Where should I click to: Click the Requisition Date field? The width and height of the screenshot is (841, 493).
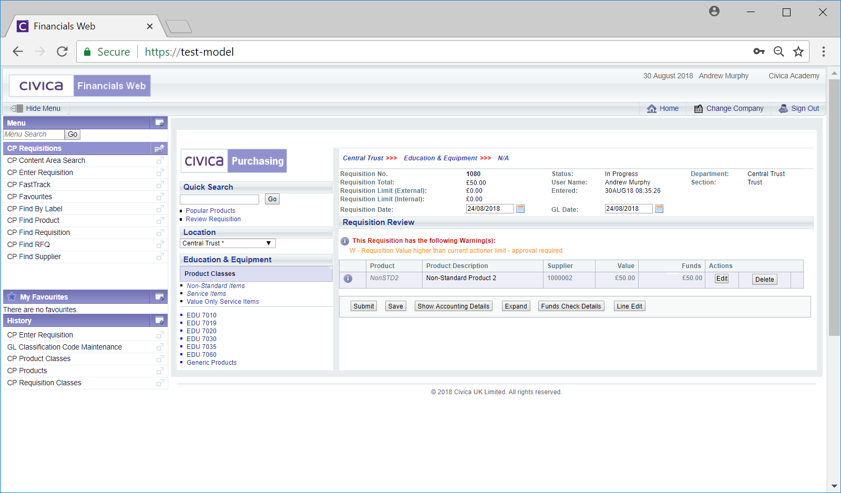pyautogui.click(x=490, y=209)
